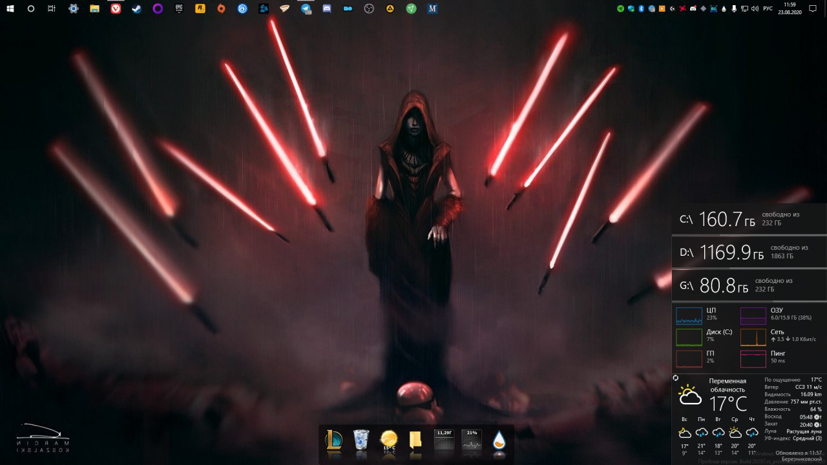Open the microphone tray icon
The image size is (827, 465).
(x=734, y=9)
